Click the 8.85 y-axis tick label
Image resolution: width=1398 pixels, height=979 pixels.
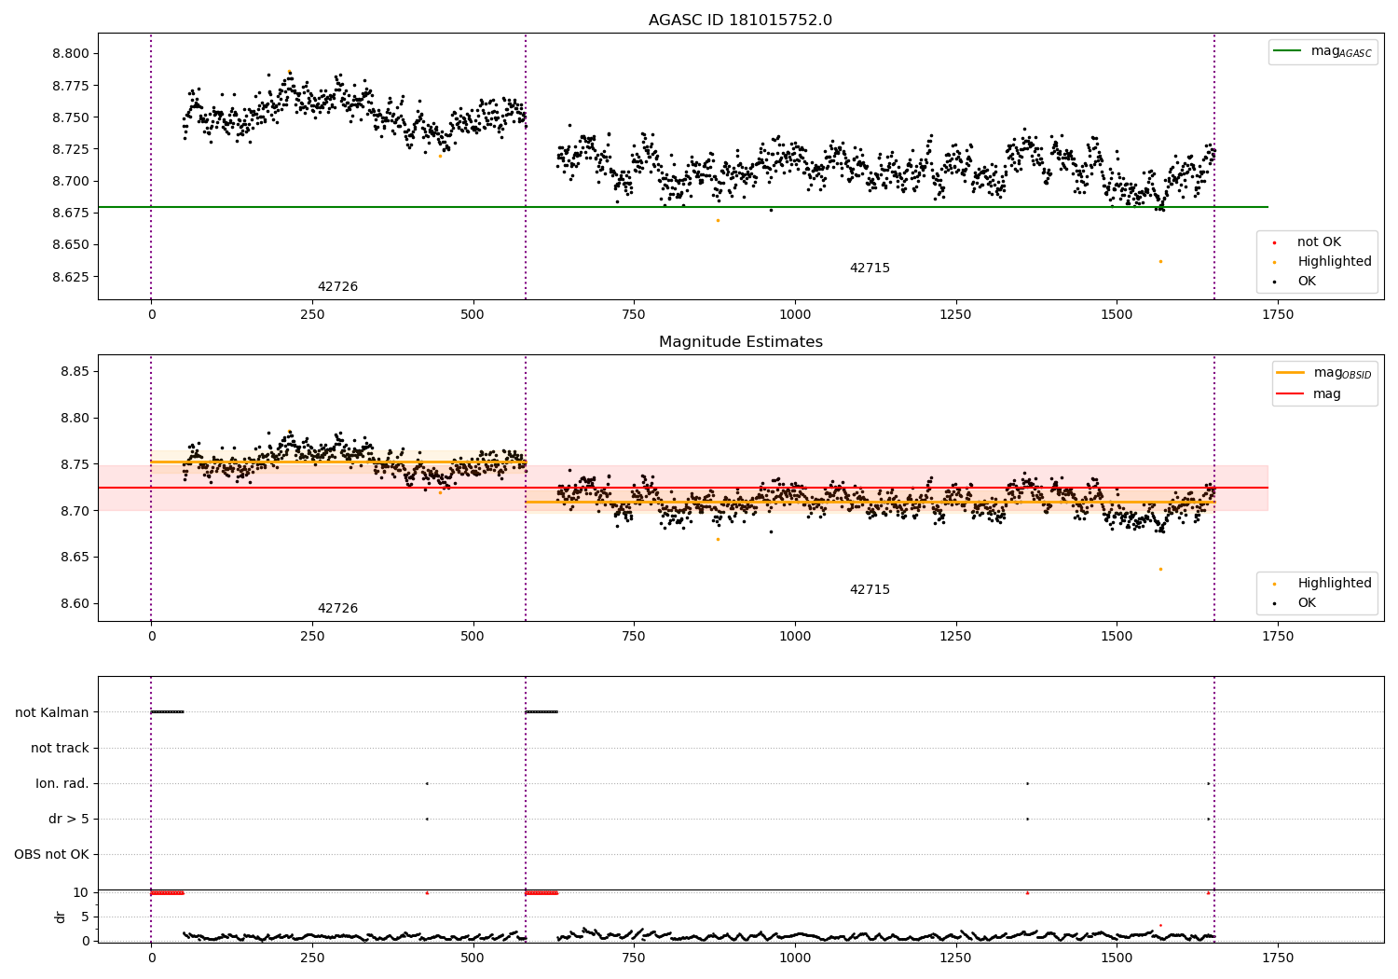tap(75, 372)
